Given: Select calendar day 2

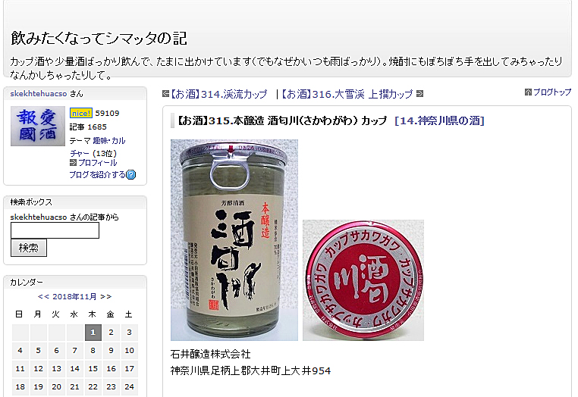Looking at the screenshot, I should click(x=111, y=333).
